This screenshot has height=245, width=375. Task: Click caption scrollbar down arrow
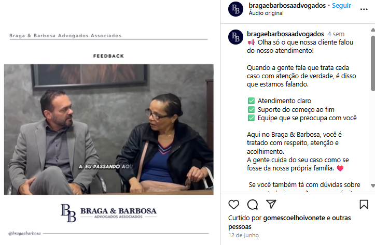click(x=372, y=185)
